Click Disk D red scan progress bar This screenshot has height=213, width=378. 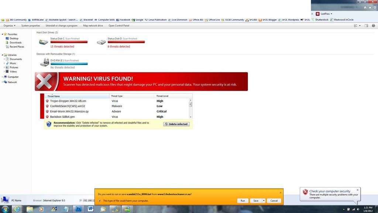[x=126, y=42]
